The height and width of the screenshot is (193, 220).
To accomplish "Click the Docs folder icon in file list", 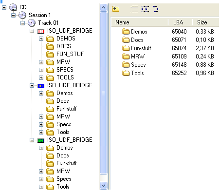I will 126,40.
